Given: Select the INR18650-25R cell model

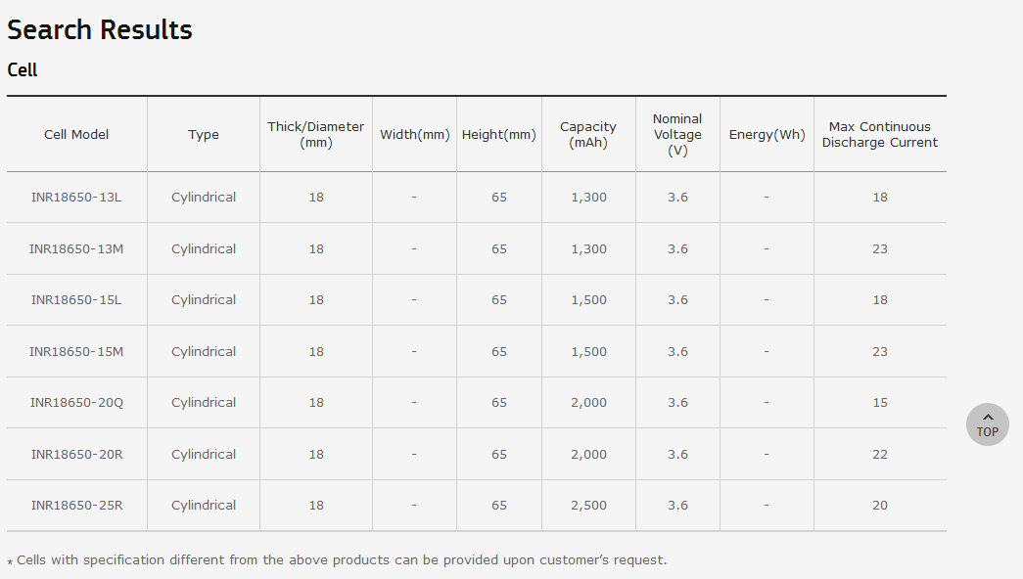Looking at the screenshot, I should click(76, 506).
